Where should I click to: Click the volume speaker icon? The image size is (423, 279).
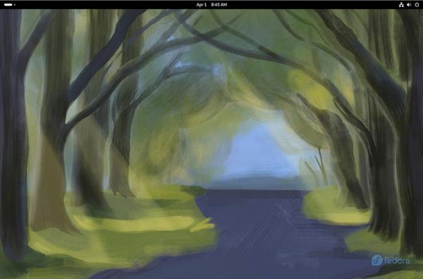(x=409, y=5)
